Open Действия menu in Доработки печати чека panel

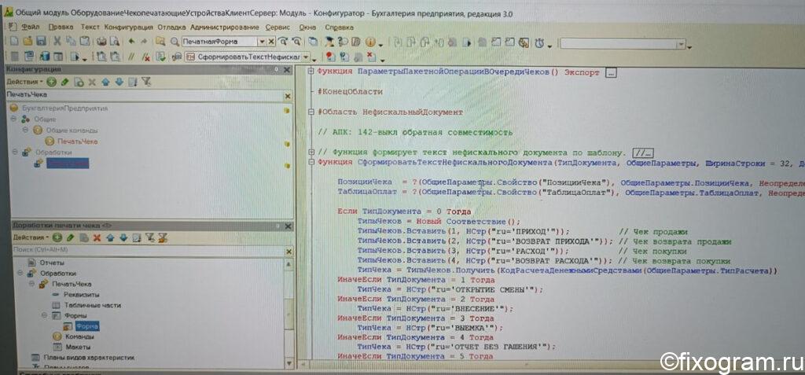click(31, 237)
